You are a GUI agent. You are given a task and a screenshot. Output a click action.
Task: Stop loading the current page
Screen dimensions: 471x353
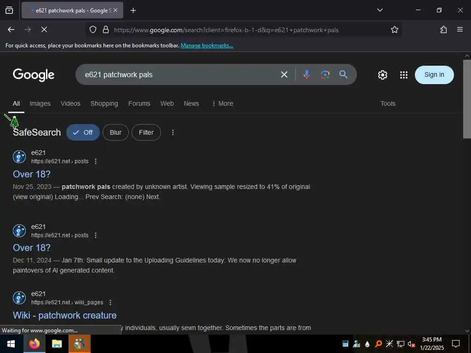click(x=44, y=29)
